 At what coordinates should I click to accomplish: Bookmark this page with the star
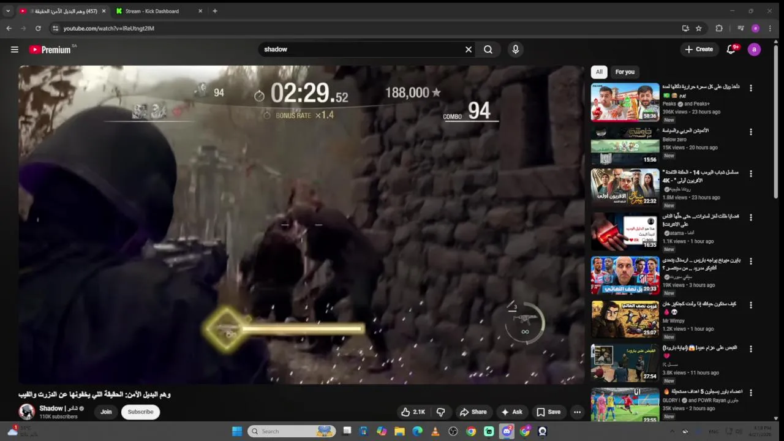pos(699,28)
